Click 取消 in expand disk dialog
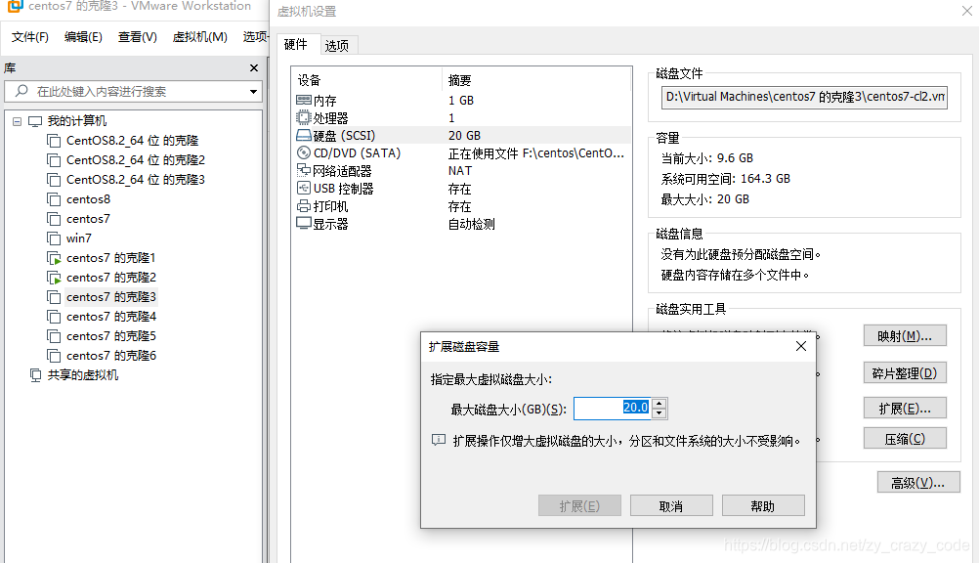 pos(671,505)
